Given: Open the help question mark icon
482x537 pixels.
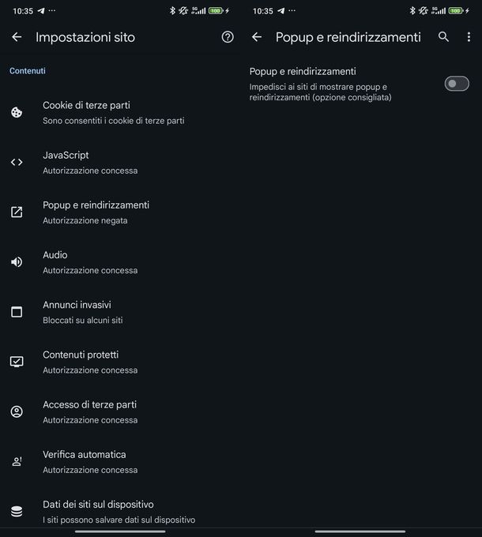Looking at the screenshot, I should click(x=228, y=37).
